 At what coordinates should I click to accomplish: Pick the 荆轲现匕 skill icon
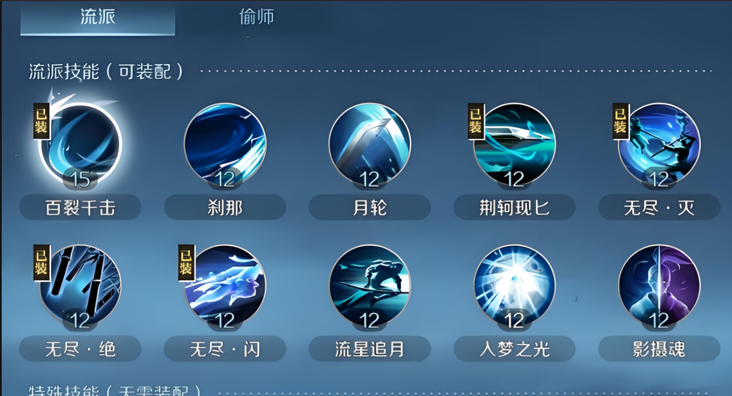515,144
